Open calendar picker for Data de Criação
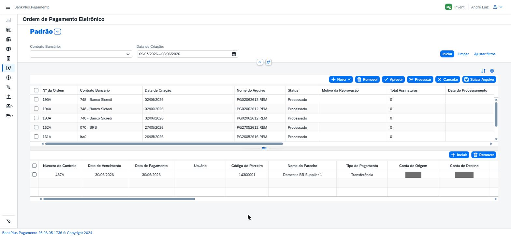The image size is (511, 237). [234, 54]
